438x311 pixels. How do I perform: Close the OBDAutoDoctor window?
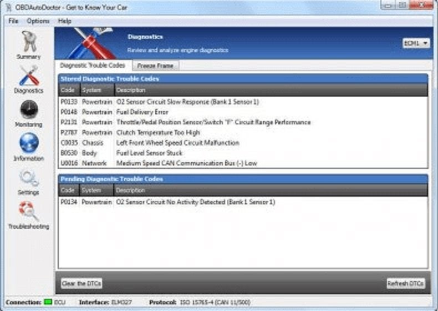tap(421, 5)
